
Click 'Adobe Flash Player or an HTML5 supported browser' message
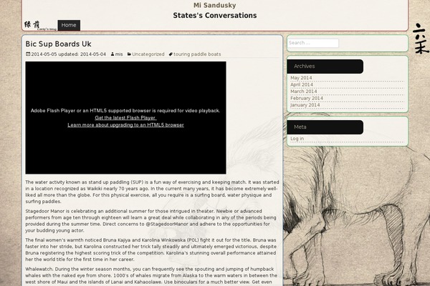tap(125, 111)
